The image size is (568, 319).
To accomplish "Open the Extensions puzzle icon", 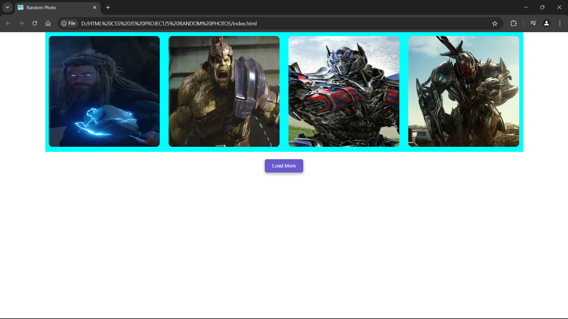I will (514, 23).
